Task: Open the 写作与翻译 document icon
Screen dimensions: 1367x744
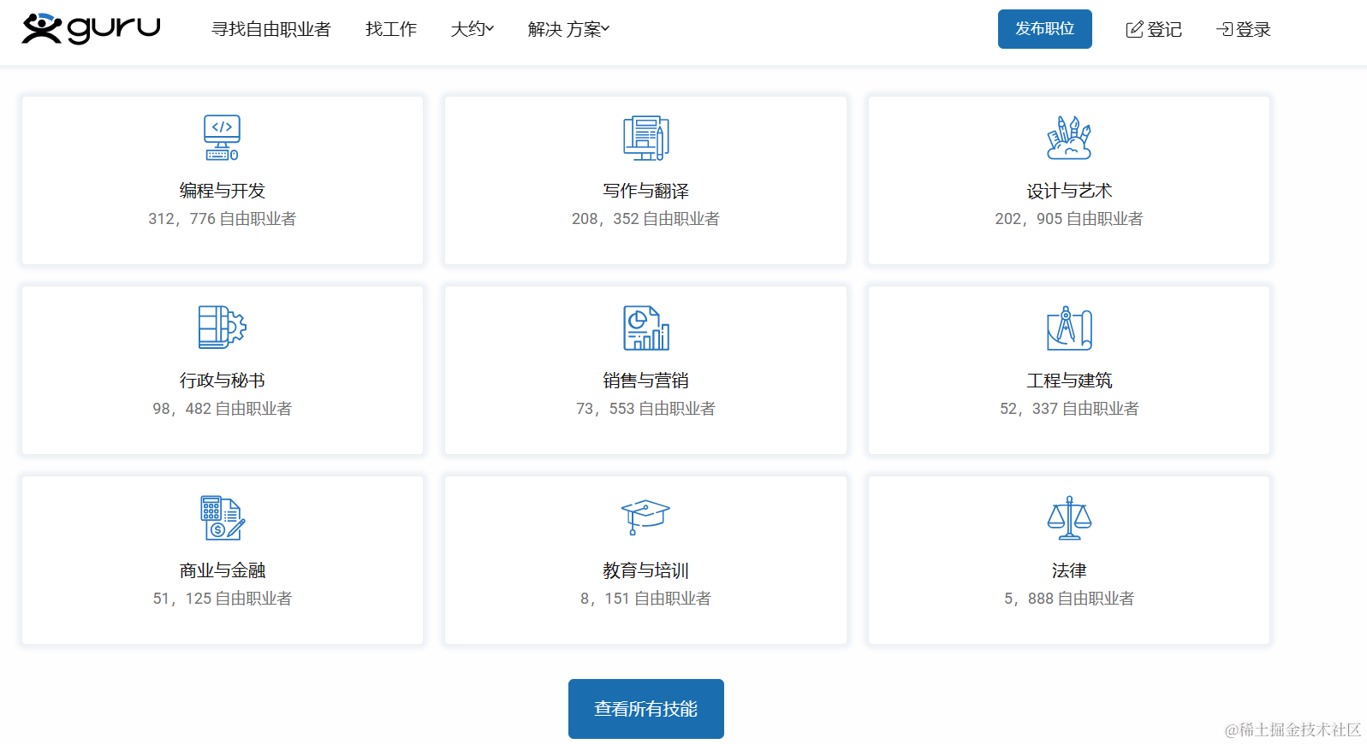Action: (645, 138)
